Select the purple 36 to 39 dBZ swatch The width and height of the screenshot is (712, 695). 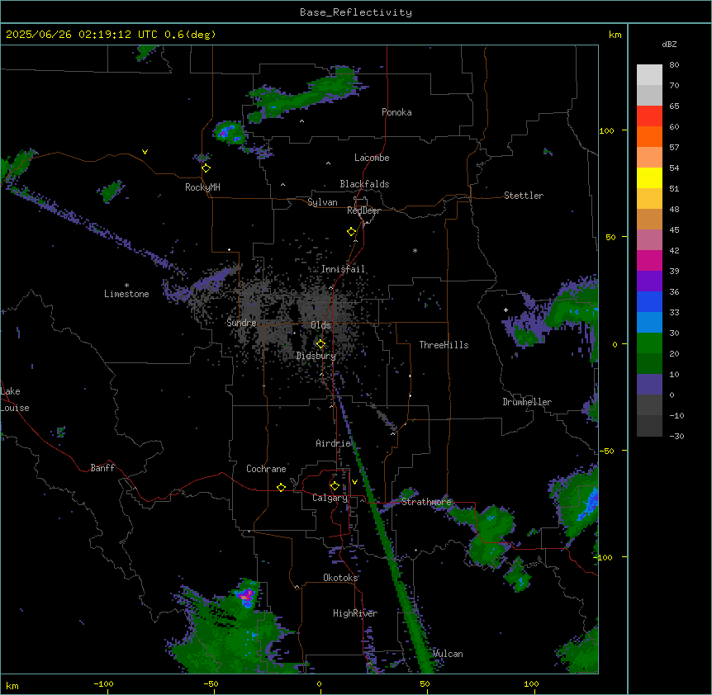click(649, 281)
